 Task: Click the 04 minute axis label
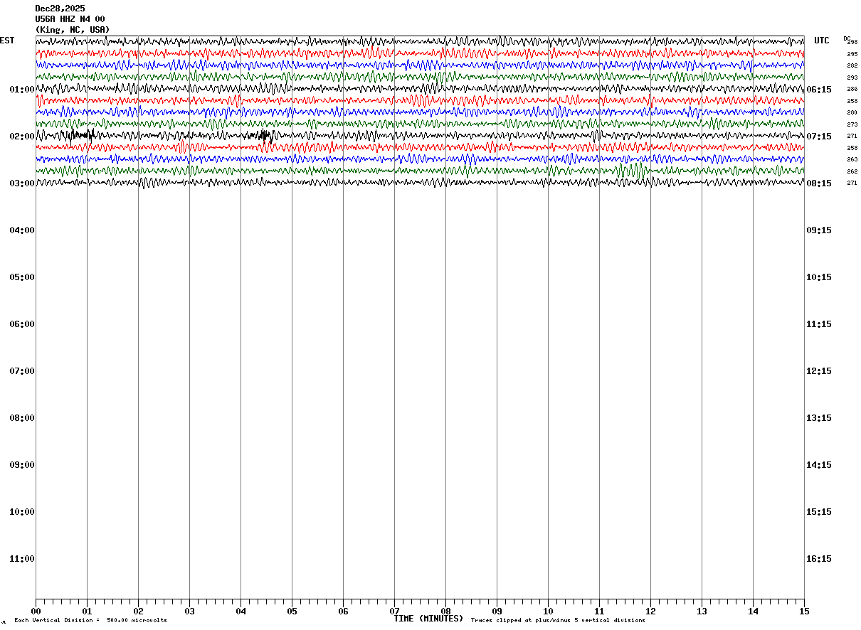(241, 611)
